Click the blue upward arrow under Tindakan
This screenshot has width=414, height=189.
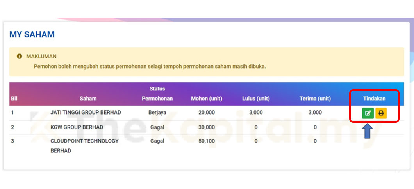pos(368,132)
